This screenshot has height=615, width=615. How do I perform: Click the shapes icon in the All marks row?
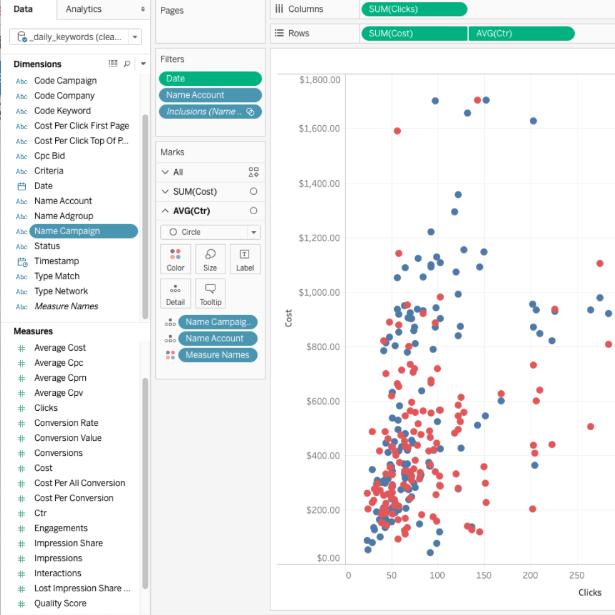(x=254, y=172)
